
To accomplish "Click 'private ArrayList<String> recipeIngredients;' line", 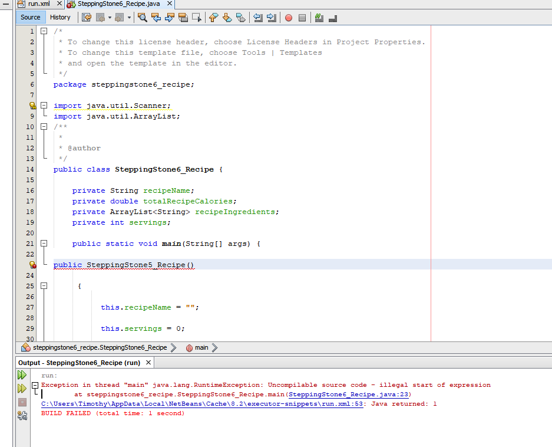I will [176, 212].
